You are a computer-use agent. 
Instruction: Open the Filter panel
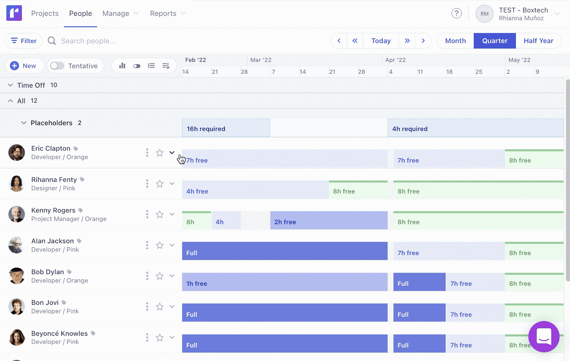click(24, 41)
